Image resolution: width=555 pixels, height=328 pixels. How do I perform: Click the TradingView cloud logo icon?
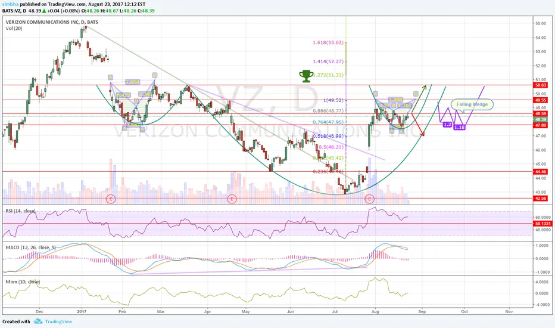point(38,321)
